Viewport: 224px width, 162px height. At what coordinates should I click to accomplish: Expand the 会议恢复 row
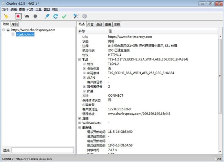tap(84, 68)
